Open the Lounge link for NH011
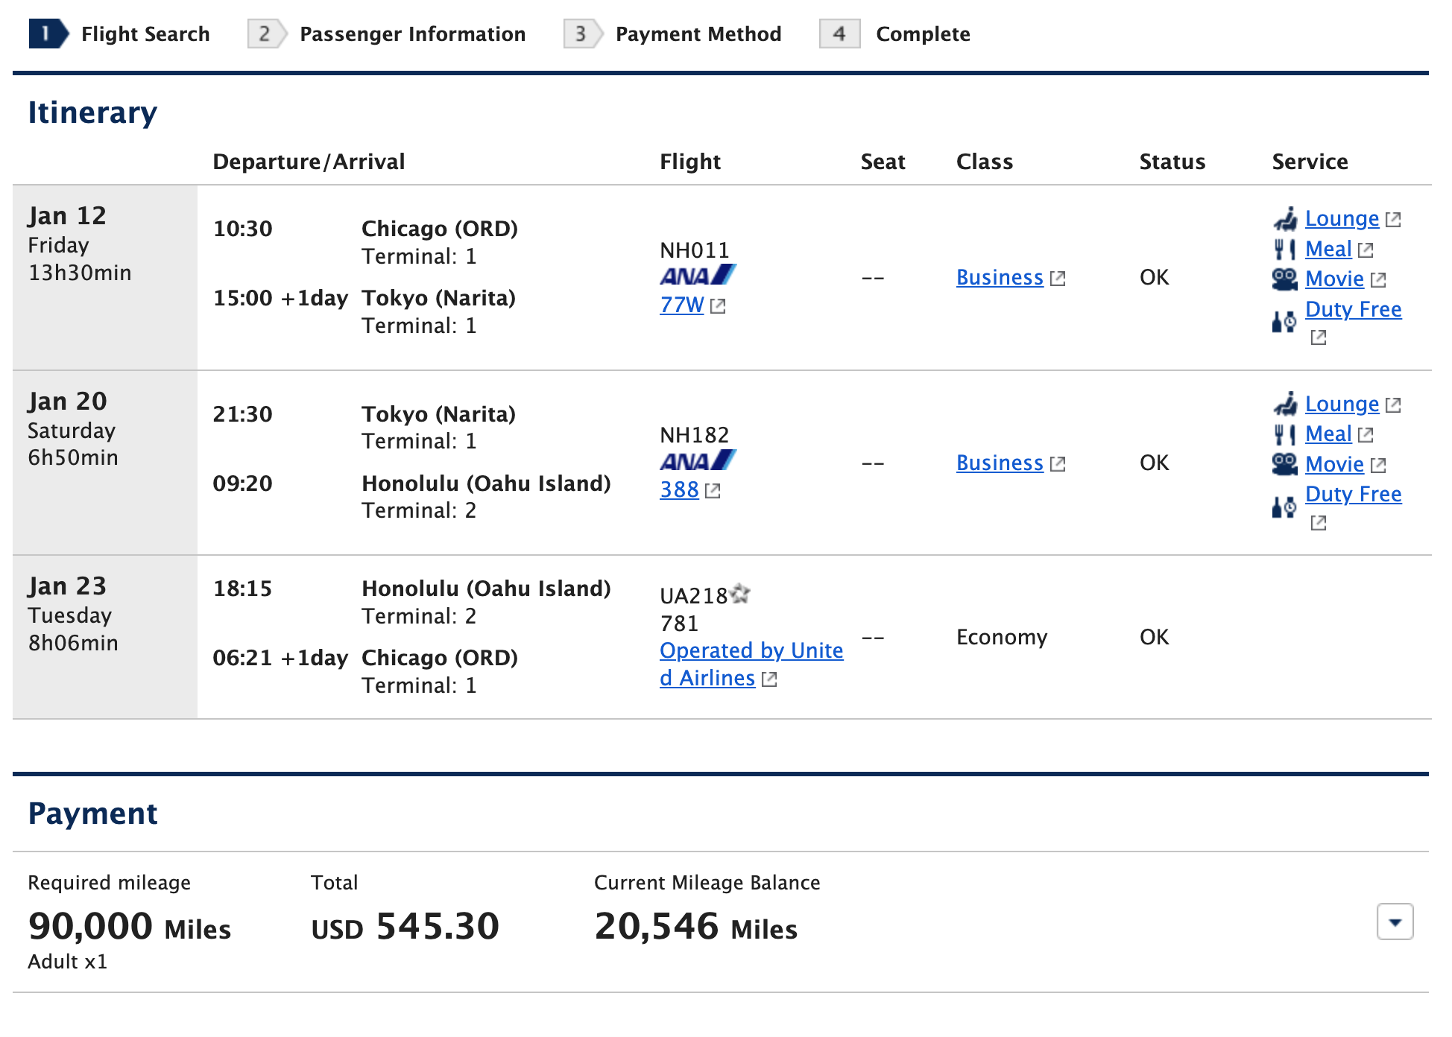Screen dimensions: 1452x1037 click(1342, 218)
